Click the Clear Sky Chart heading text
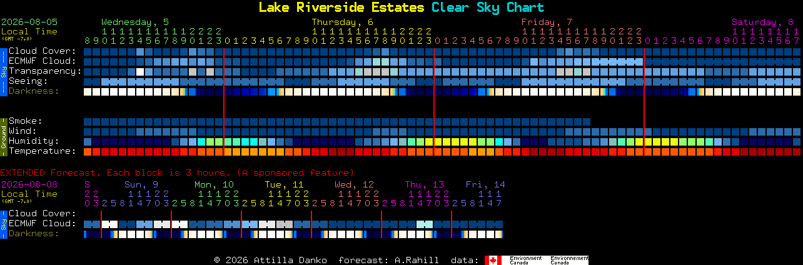 pos(488,7)
